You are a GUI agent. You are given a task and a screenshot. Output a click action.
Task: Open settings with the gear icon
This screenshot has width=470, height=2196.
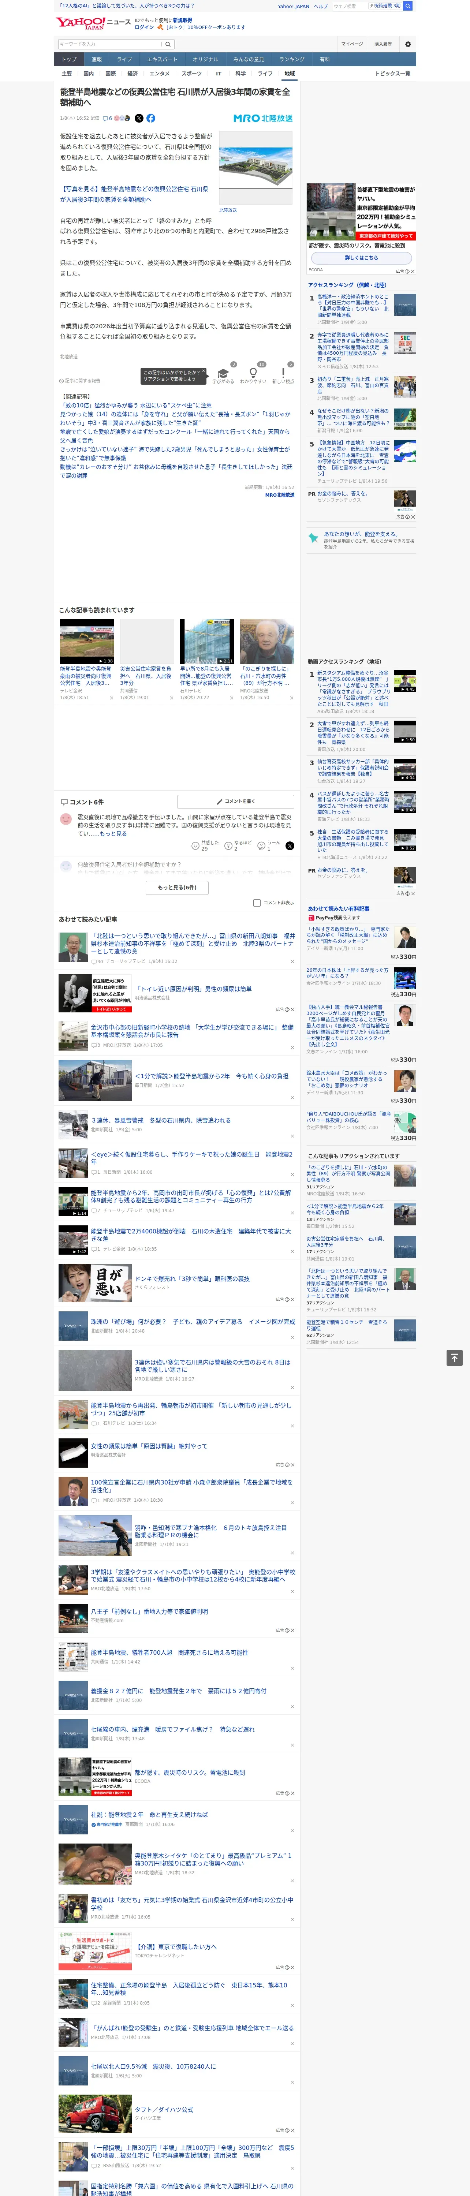(x=408, y=44)
